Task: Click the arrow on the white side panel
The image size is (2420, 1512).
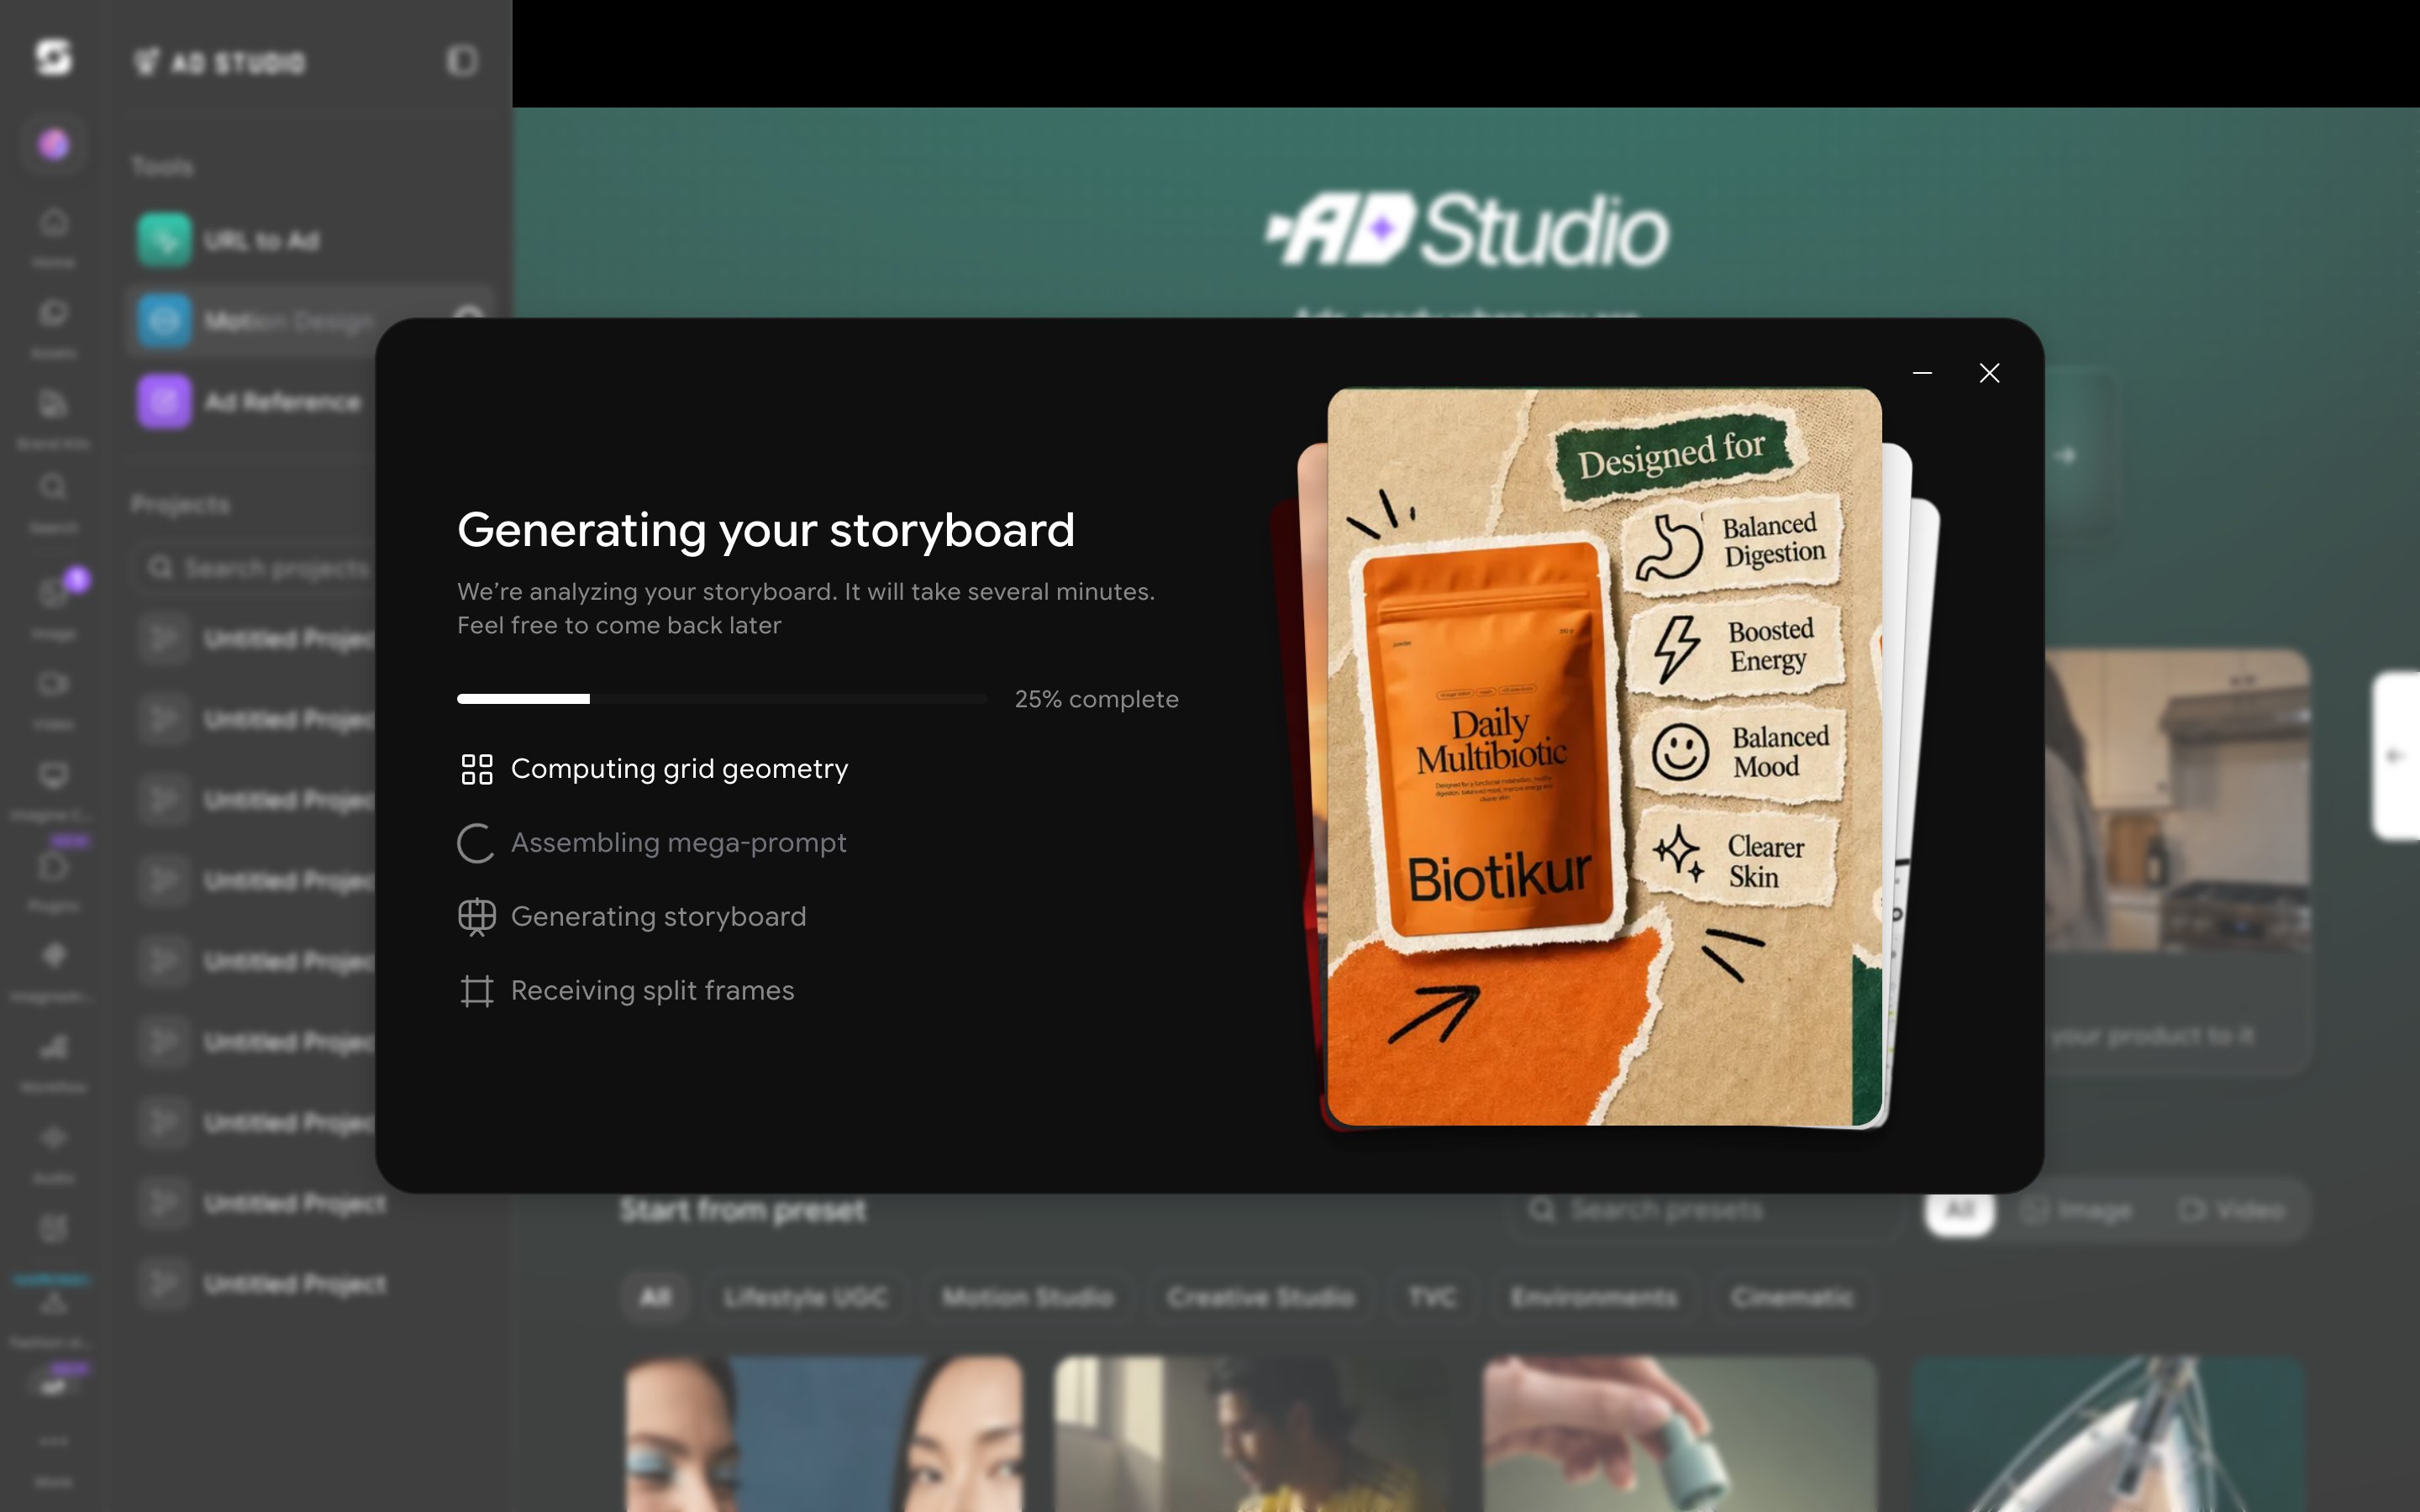Action: [2396, 756]
